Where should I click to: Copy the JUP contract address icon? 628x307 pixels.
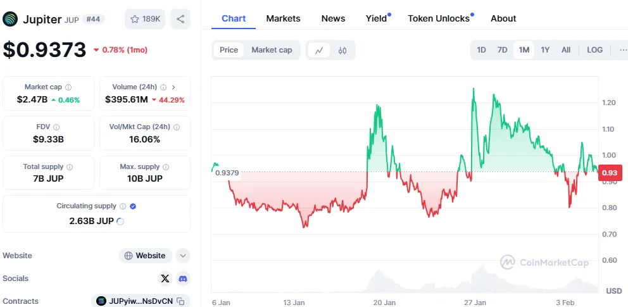coord(180,301)
